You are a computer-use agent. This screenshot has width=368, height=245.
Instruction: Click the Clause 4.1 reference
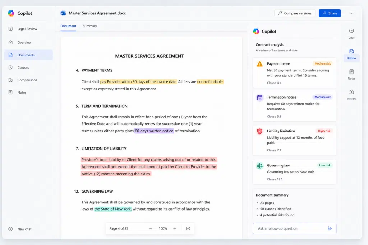coord(274,83)
